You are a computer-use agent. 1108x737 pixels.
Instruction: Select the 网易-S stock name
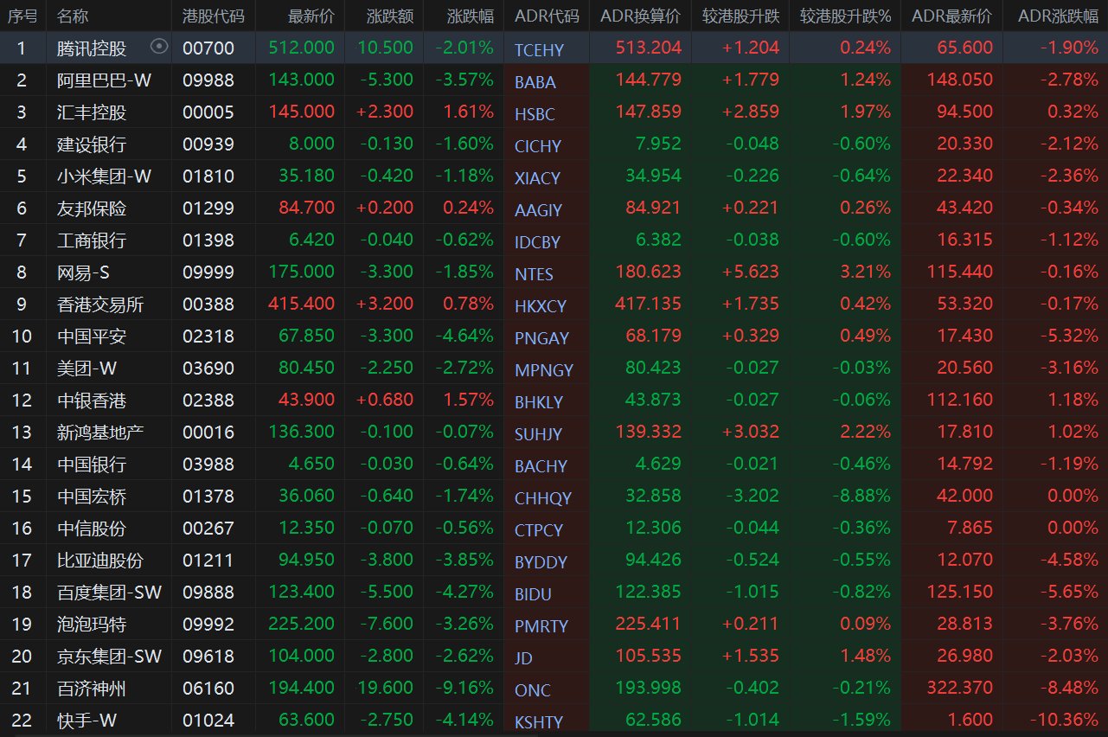pyautogui.click(x=83, y=272)
